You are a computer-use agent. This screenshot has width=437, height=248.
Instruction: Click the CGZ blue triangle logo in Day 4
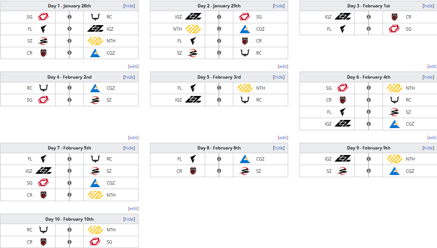95,88
